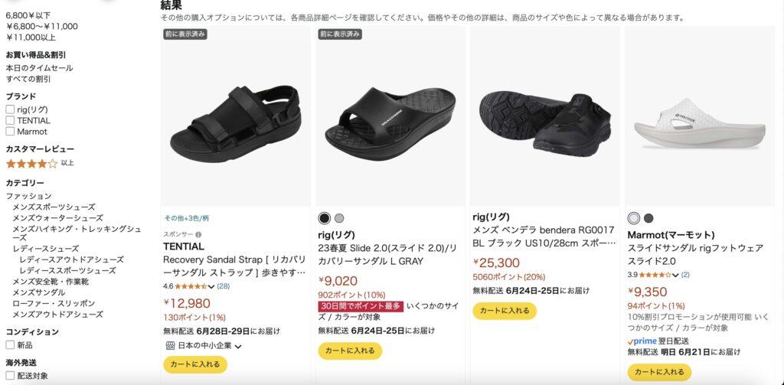Select メンズサンダル category
This screenshot has width=784, height=385.
point(38,292)
